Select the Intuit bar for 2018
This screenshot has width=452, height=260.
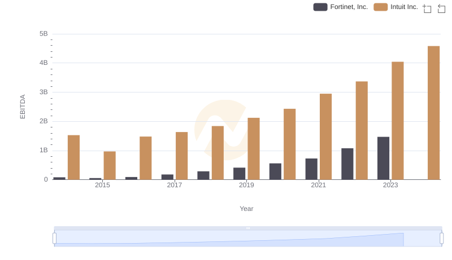tap(218, 153)
